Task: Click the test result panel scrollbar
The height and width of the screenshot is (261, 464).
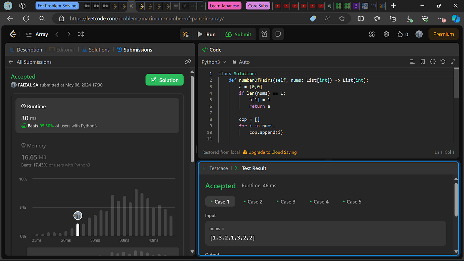Action: 456,200
